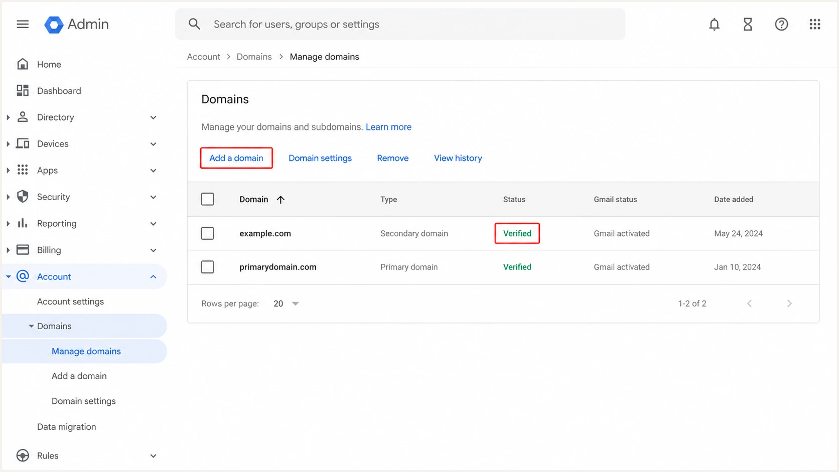Image resolution: width=839 pixels, height=472 pixels.
Task: Open the Home sidebar item
Action: pos(49,64)
